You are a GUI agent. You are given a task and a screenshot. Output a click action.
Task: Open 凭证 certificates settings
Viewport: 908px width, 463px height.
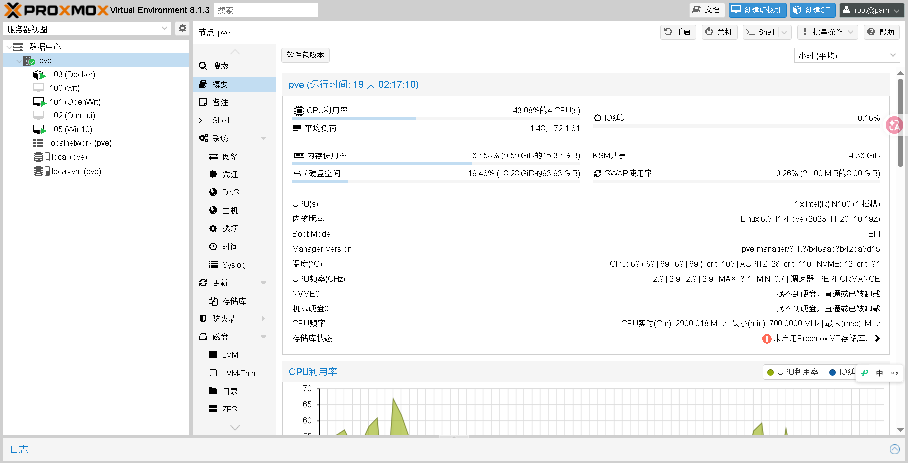(x=234, y=174)
